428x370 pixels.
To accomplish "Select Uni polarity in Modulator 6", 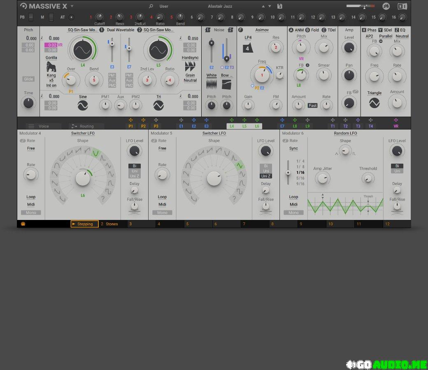I will [x=397, y=171].
